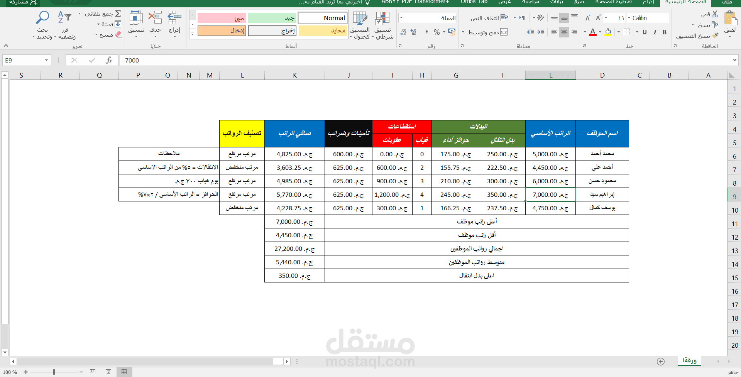Select the Format Painter (نسخ التنسيق) brush

click(715, 36)
